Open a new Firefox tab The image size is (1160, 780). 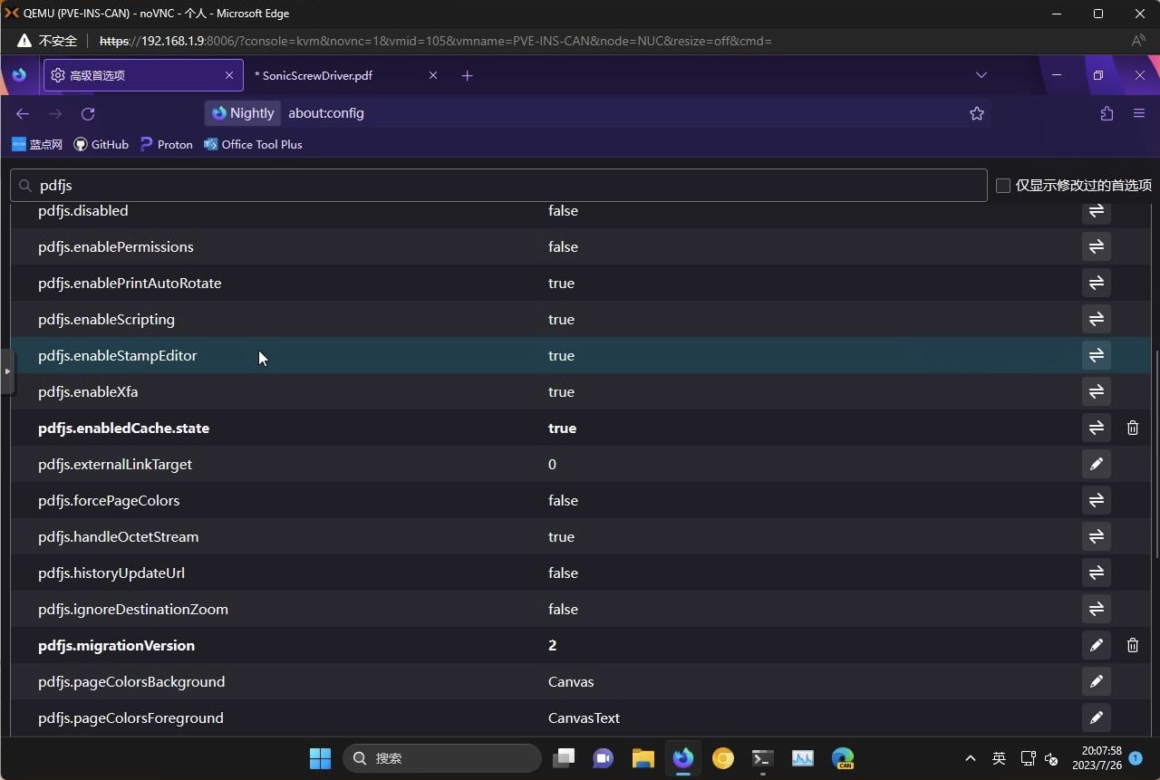(x=467, y=76)
